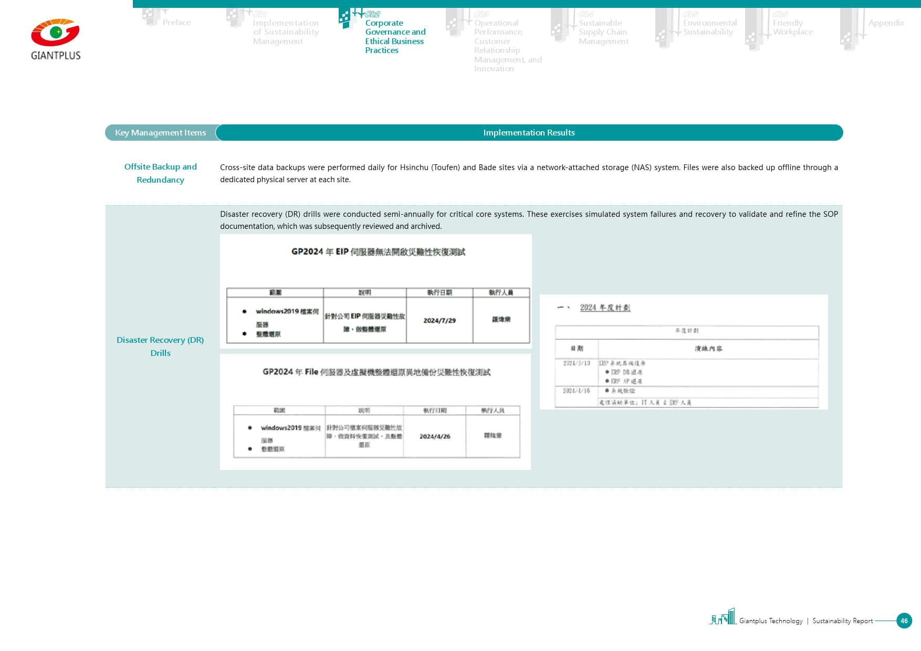Navigate to Environmental Sustainability chapter
Viewport: 921px width, 651px height.
[x=709, y=27]
